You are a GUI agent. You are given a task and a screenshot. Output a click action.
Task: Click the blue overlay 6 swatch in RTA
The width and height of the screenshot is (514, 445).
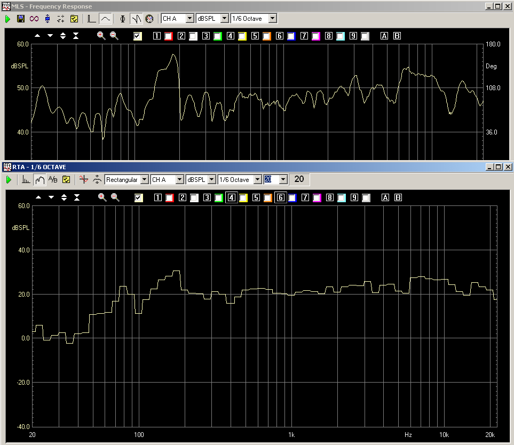pos(291,198)
